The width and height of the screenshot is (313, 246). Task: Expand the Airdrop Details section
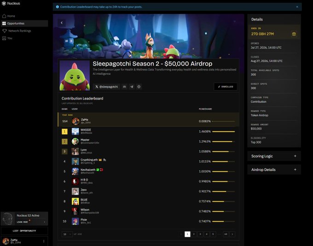[274, 169]
